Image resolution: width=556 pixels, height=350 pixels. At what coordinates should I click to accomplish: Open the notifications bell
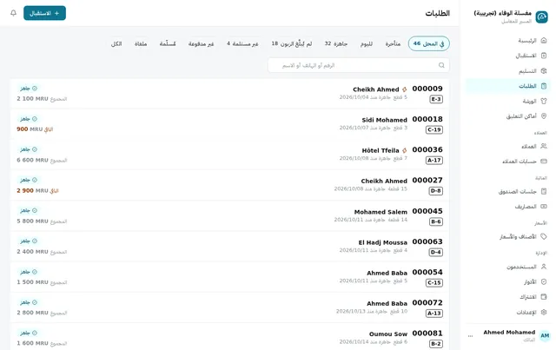[x=14, y=13]
